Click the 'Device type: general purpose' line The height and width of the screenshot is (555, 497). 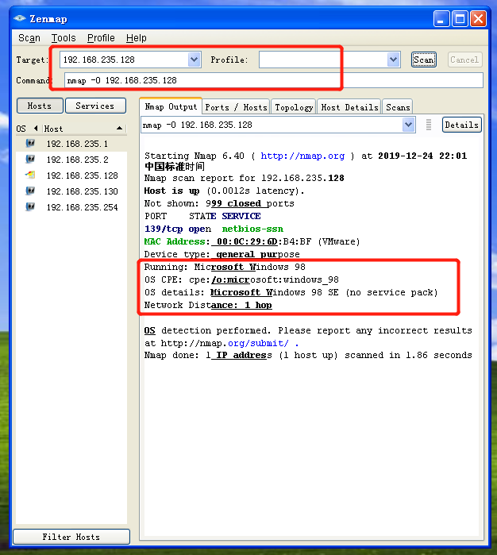pos(222,254)
